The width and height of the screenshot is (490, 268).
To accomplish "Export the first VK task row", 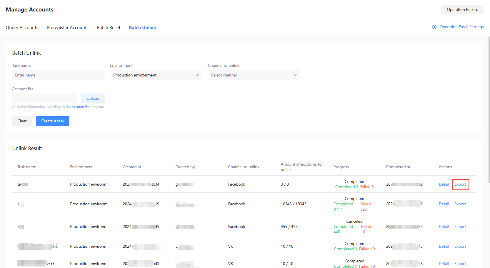I will 460,246.
